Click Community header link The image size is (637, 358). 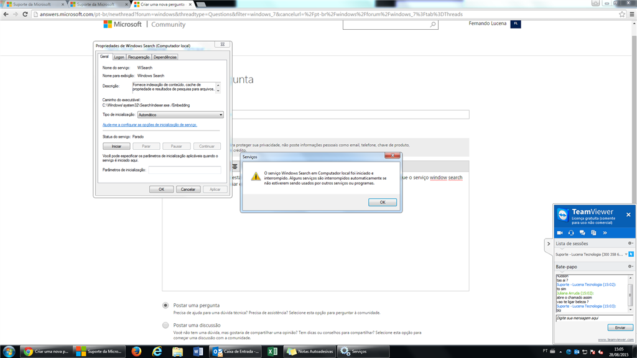click(168, 24)
